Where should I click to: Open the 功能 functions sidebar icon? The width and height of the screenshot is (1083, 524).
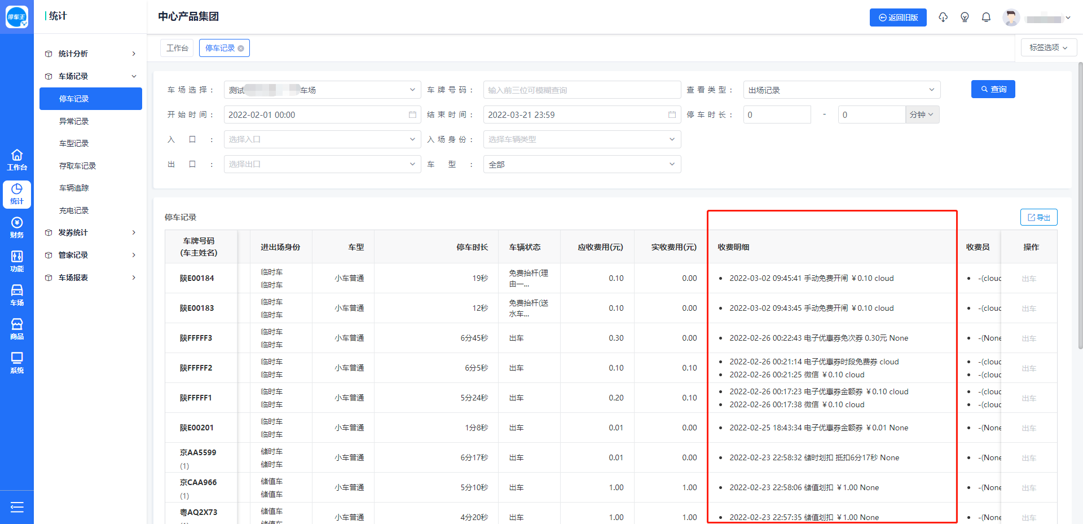click(17, 261)
